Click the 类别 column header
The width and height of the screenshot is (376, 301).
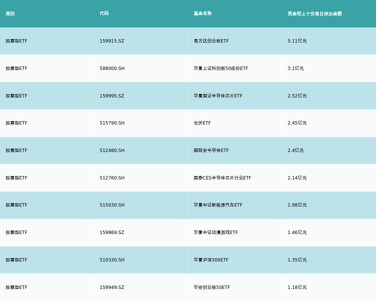pos(10,14)
